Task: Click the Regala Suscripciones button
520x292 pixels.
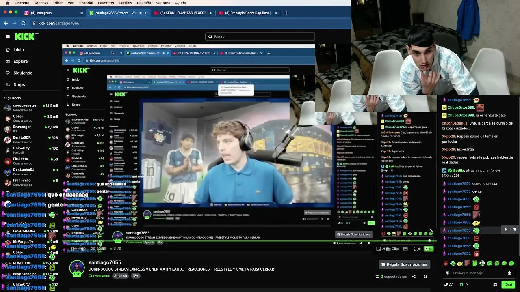Action: click(404, 264)
